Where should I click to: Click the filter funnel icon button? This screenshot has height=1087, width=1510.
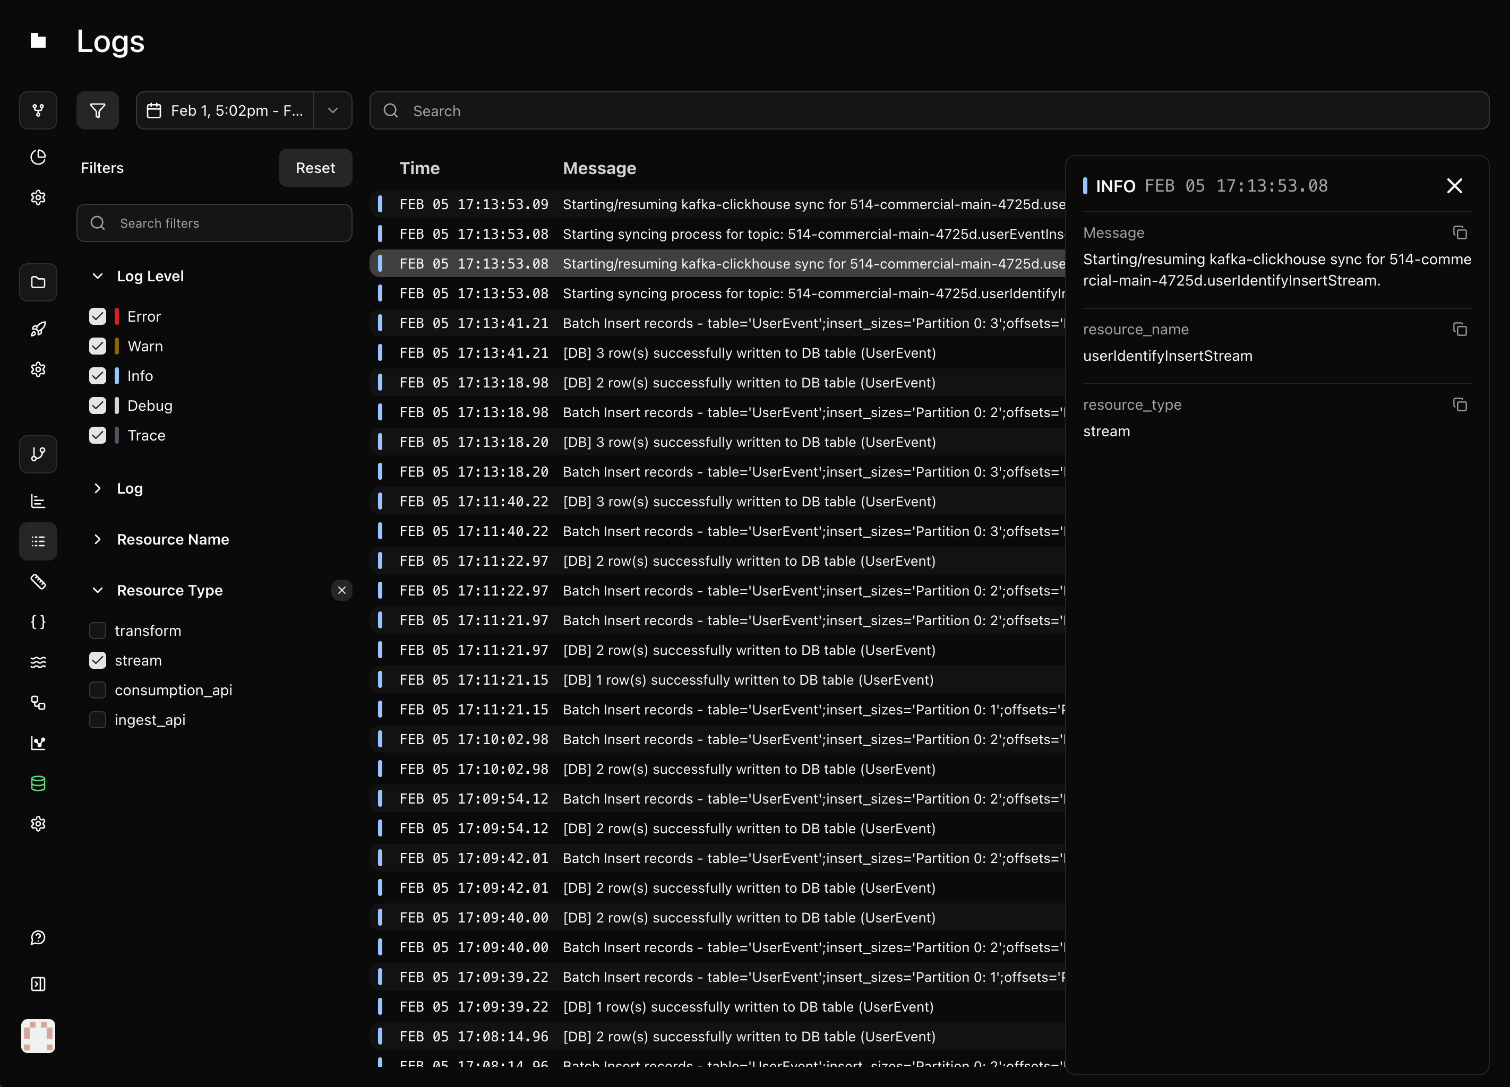97,110
